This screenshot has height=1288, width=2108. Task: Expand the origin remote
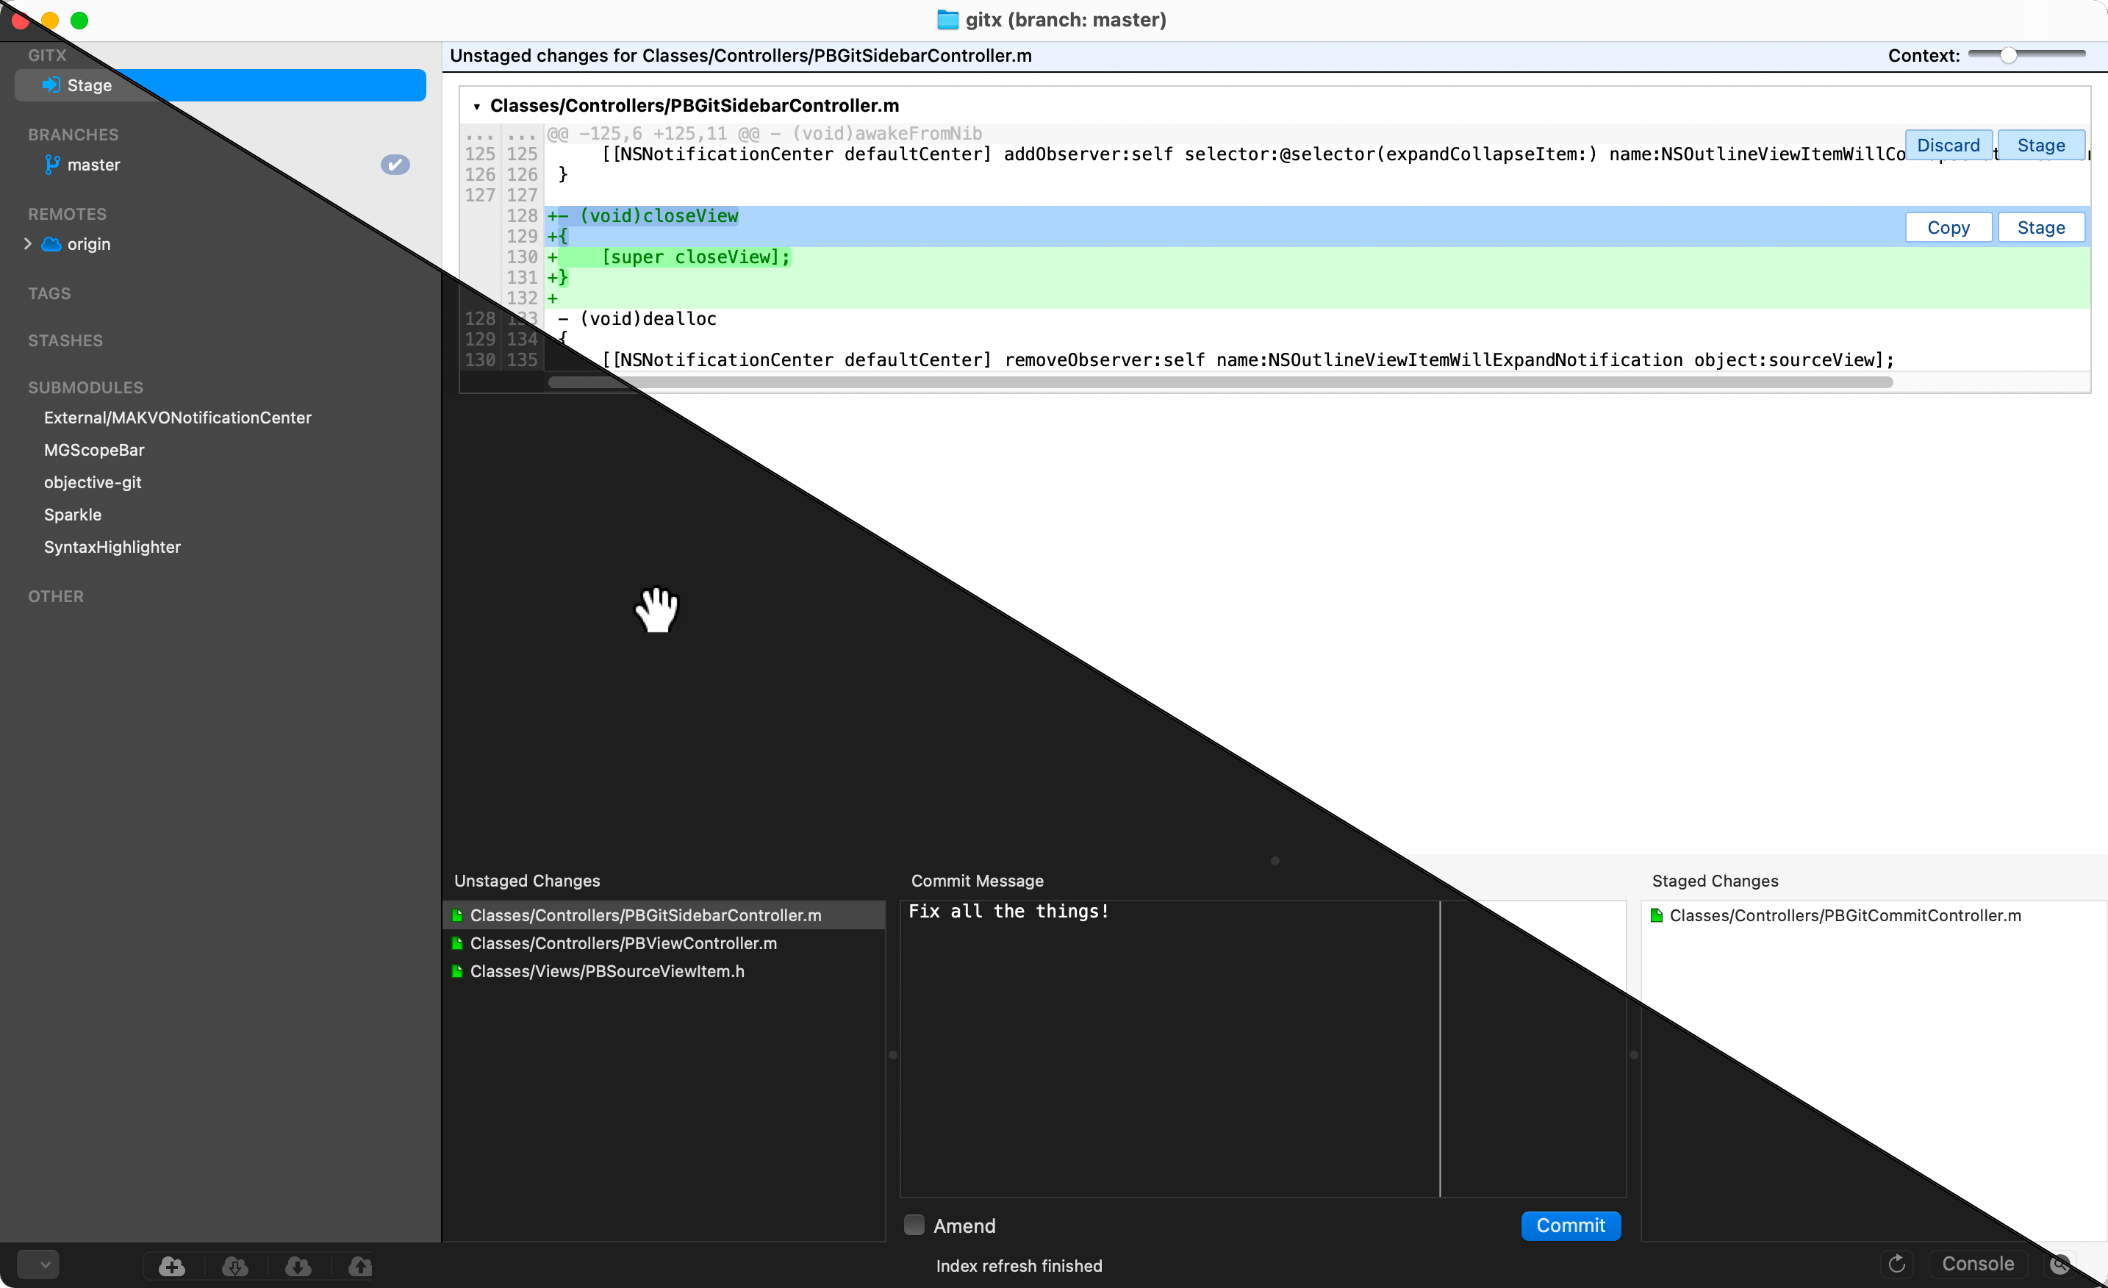click(27, 244)
